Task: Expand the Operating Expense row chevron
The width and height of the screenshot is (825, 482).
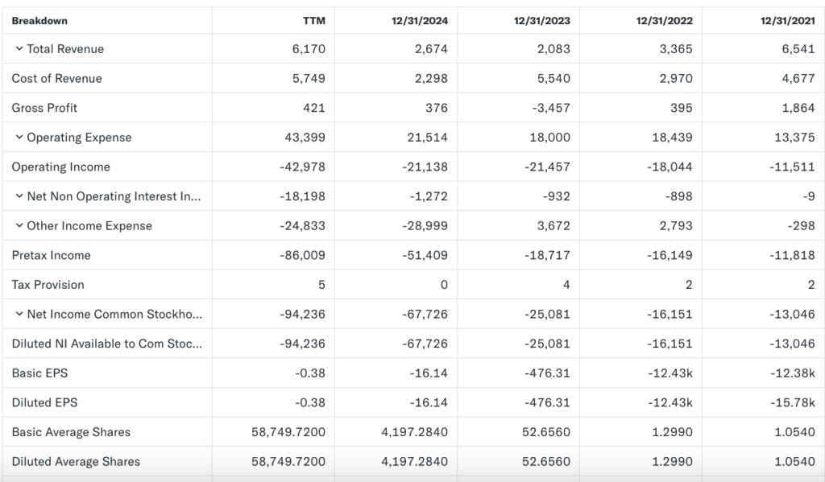Action: pyautogui.click(x=19, y=138)
